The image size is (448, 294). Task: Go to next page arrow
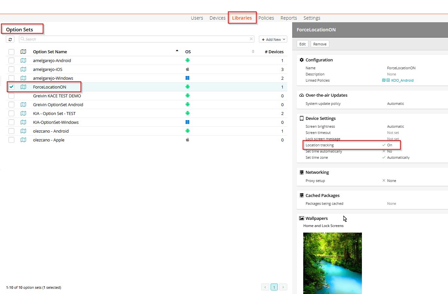(x=283, y=287)
